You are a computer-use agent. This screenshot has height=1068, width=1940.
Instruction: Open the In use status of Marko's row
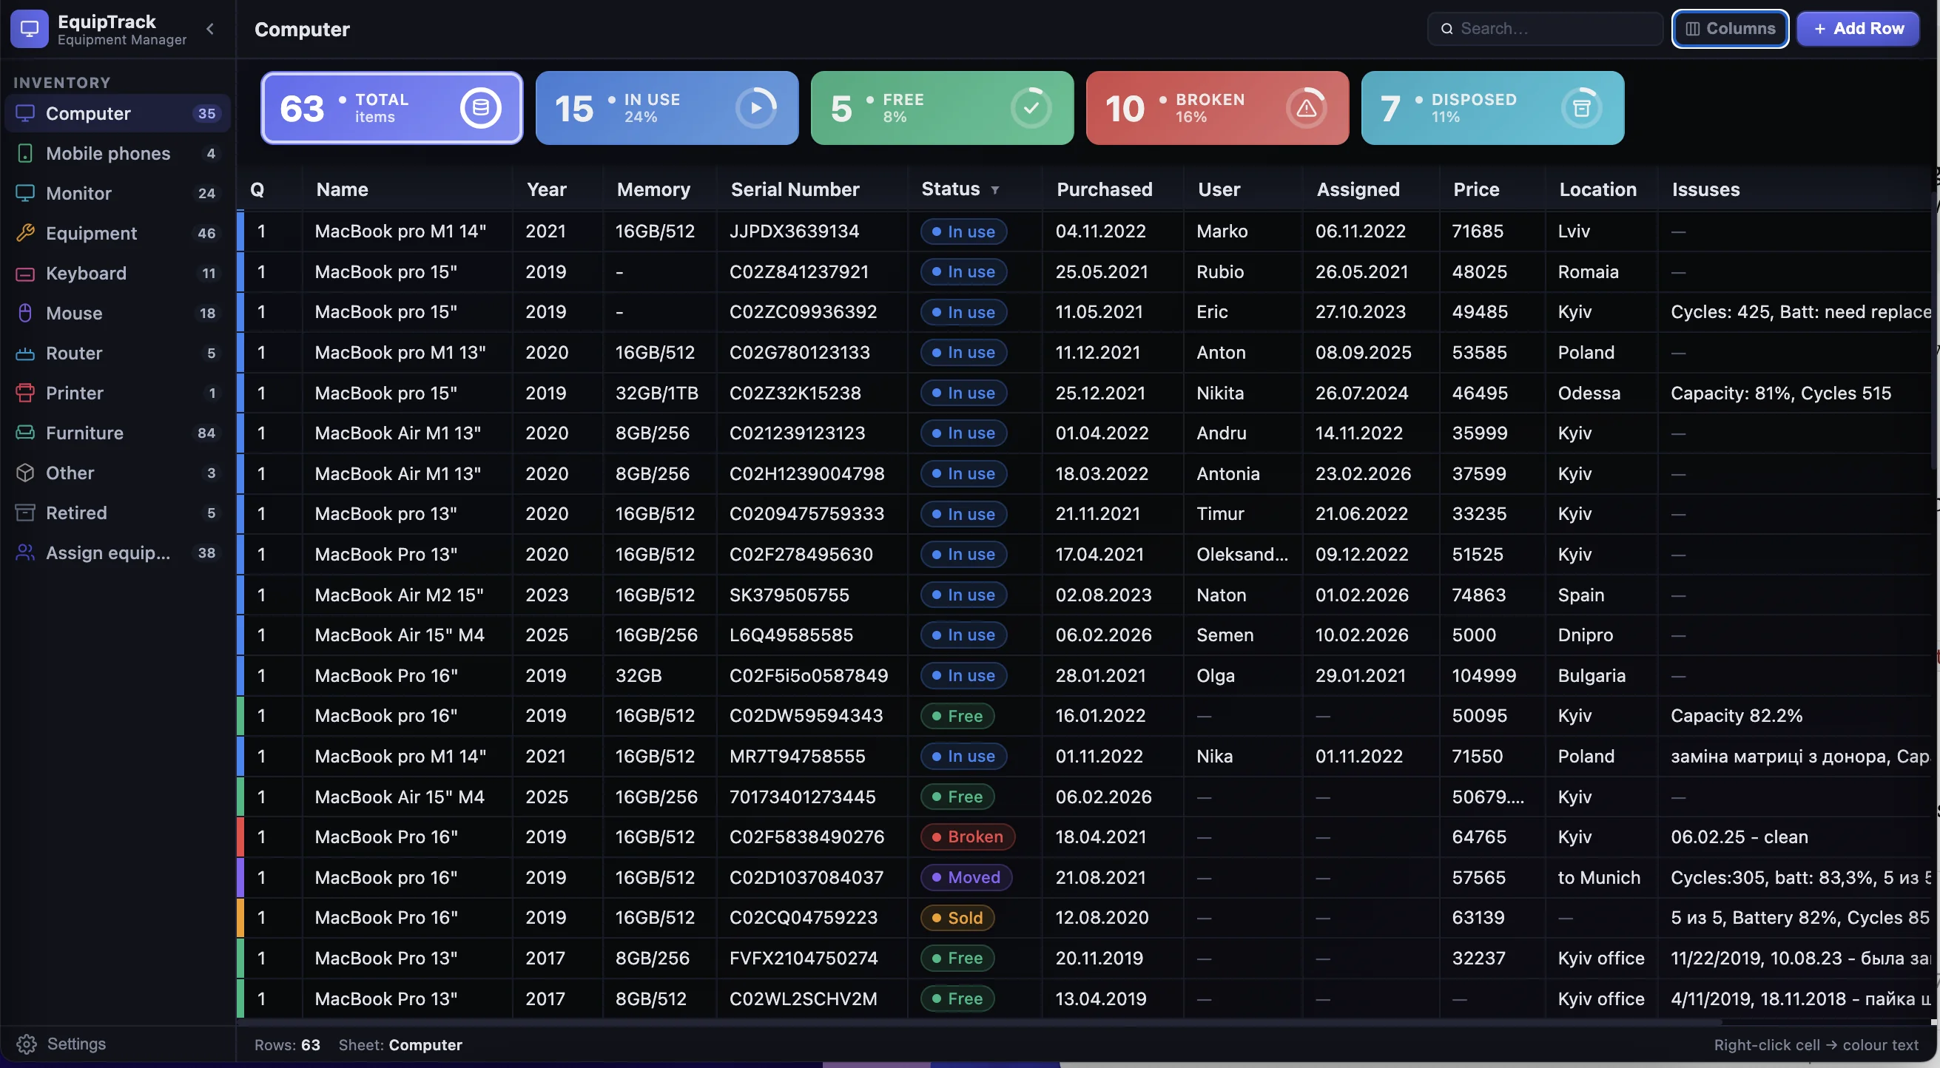[x=963, y=231]
